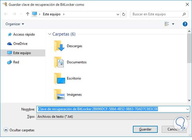Image resolution: width=192 pixels, height=140 pixels.
Task: Select 'Este equipo' in the address path
Action: (52, 14)
